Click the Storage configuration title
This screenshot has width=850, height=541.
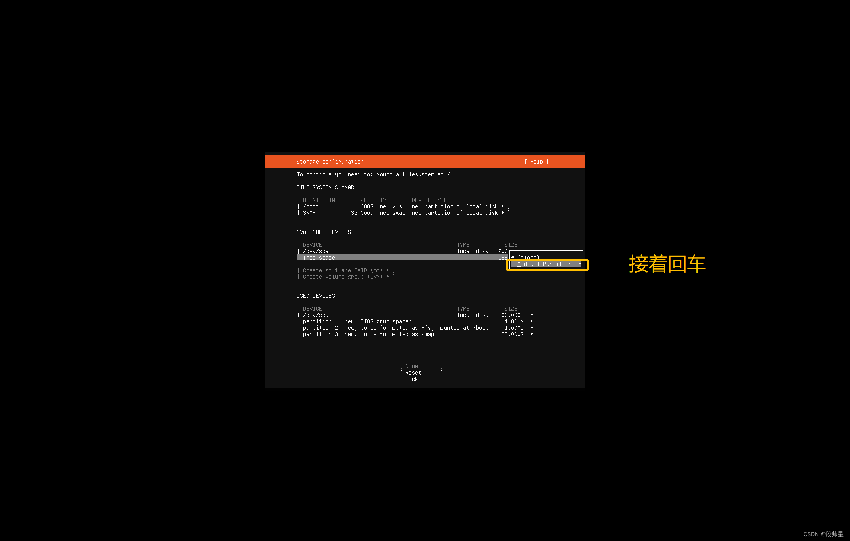pos(330,162)
